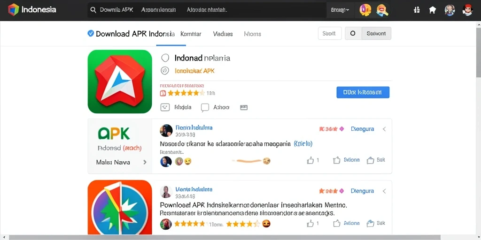Screen dimensions: 481x240
Task: Click orange star badge in second review
Action: point(328,191)
